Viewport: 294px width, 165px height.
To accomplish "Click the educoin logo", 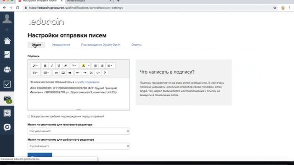I will [47, 22].
